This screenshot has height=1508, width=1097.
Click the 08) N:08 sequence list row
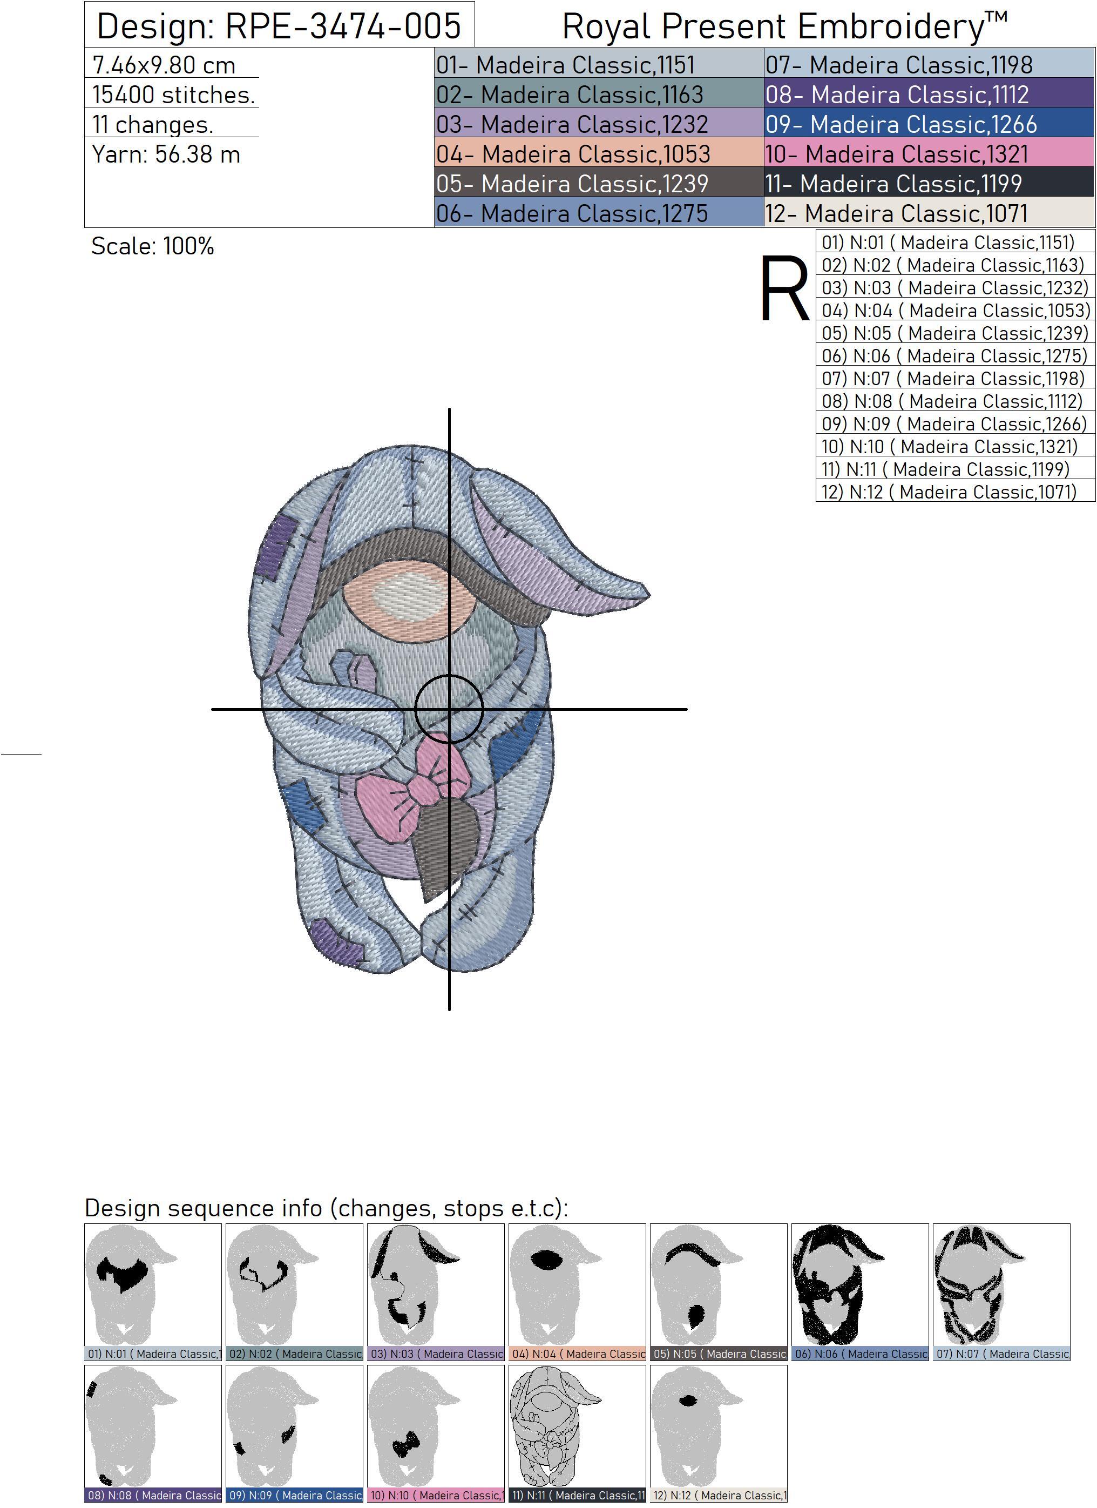[x=955, y=400]
